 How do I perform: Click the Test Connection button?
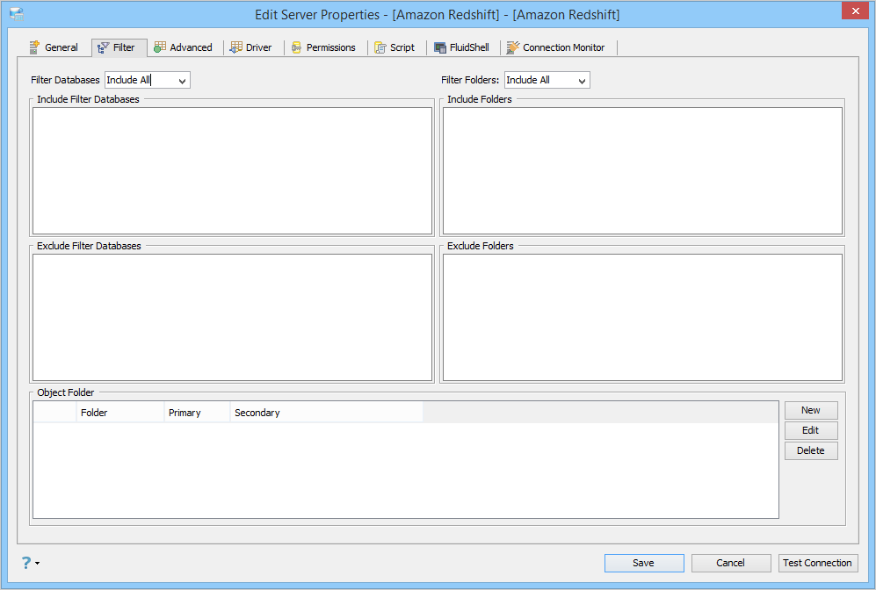818,563
